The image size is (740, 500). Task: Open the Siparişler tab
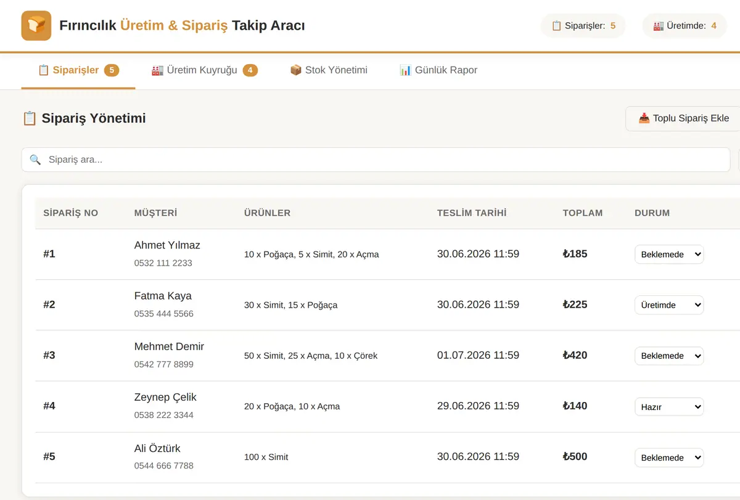coord(78,70)
